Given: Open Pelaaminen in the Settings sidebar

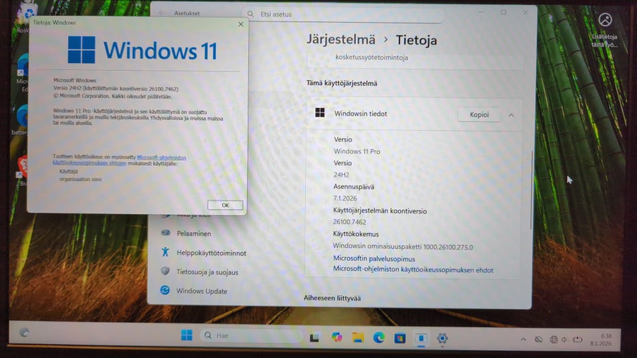Looking at the screenshot, I should pos(194,233).
